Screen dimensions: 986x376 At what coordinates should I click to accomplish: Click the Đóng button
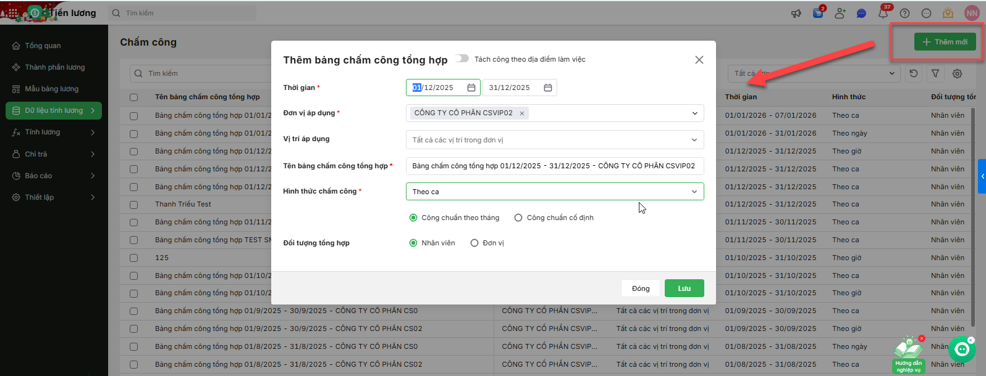pyautogui.click(x=641, y=288)
